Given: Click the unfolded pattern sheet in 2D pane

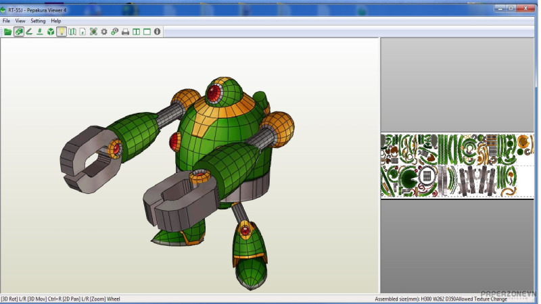Looking at the screenshot, I should 457,166.
